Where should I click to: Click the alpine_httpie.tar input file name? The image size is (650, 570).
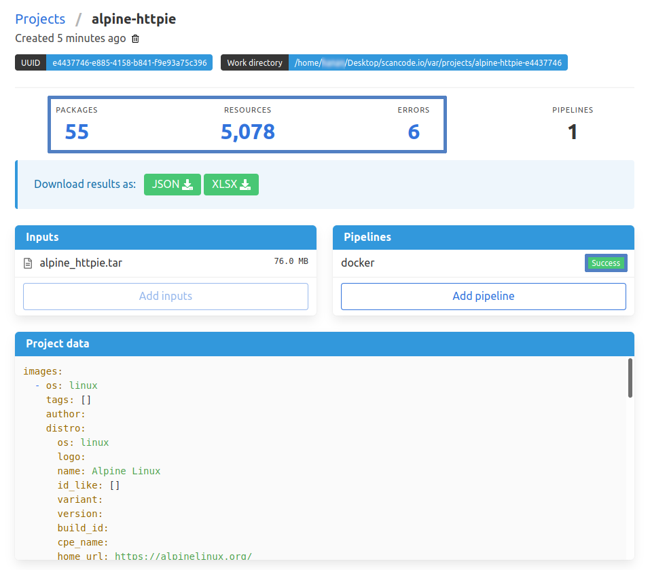click(81, 263)
